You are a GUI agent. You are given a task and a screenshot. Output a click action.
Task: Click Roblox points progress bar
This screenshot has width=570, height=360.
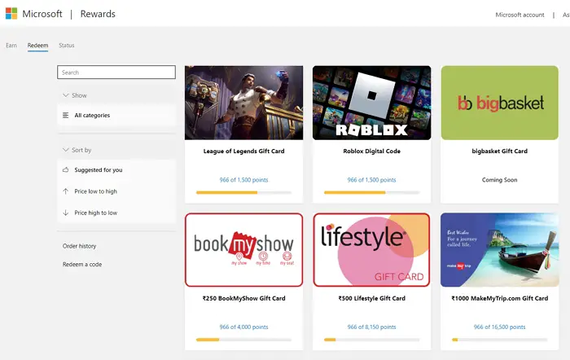372,193
